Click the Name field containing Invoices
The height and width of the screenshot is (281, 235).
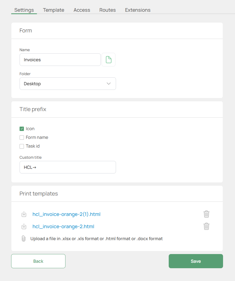pos(60,59)
